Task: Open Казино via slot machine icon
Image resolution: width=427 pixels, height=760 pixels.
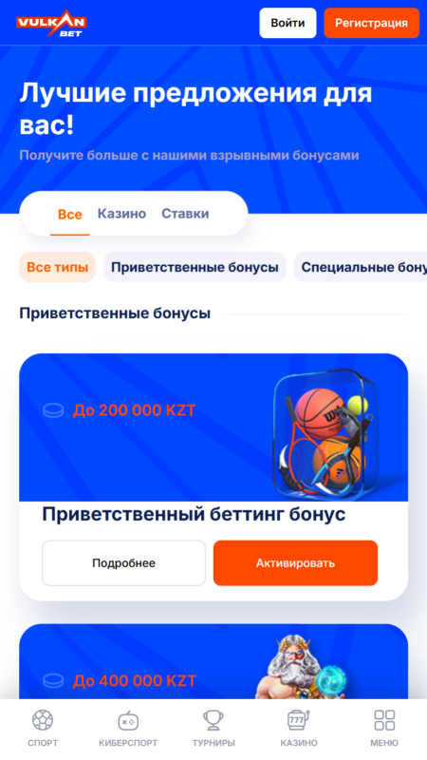Action: click(x=299, y=720)
